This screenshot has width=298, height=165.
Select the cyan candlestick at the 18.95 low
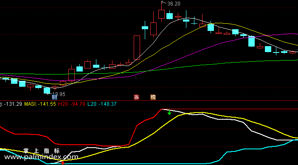tap(47, 91)
